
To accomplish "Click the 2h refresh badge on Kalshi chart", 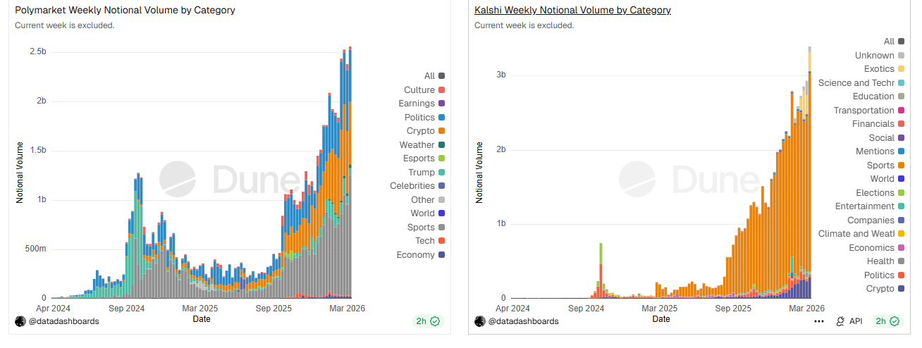I will pos(887,321).
